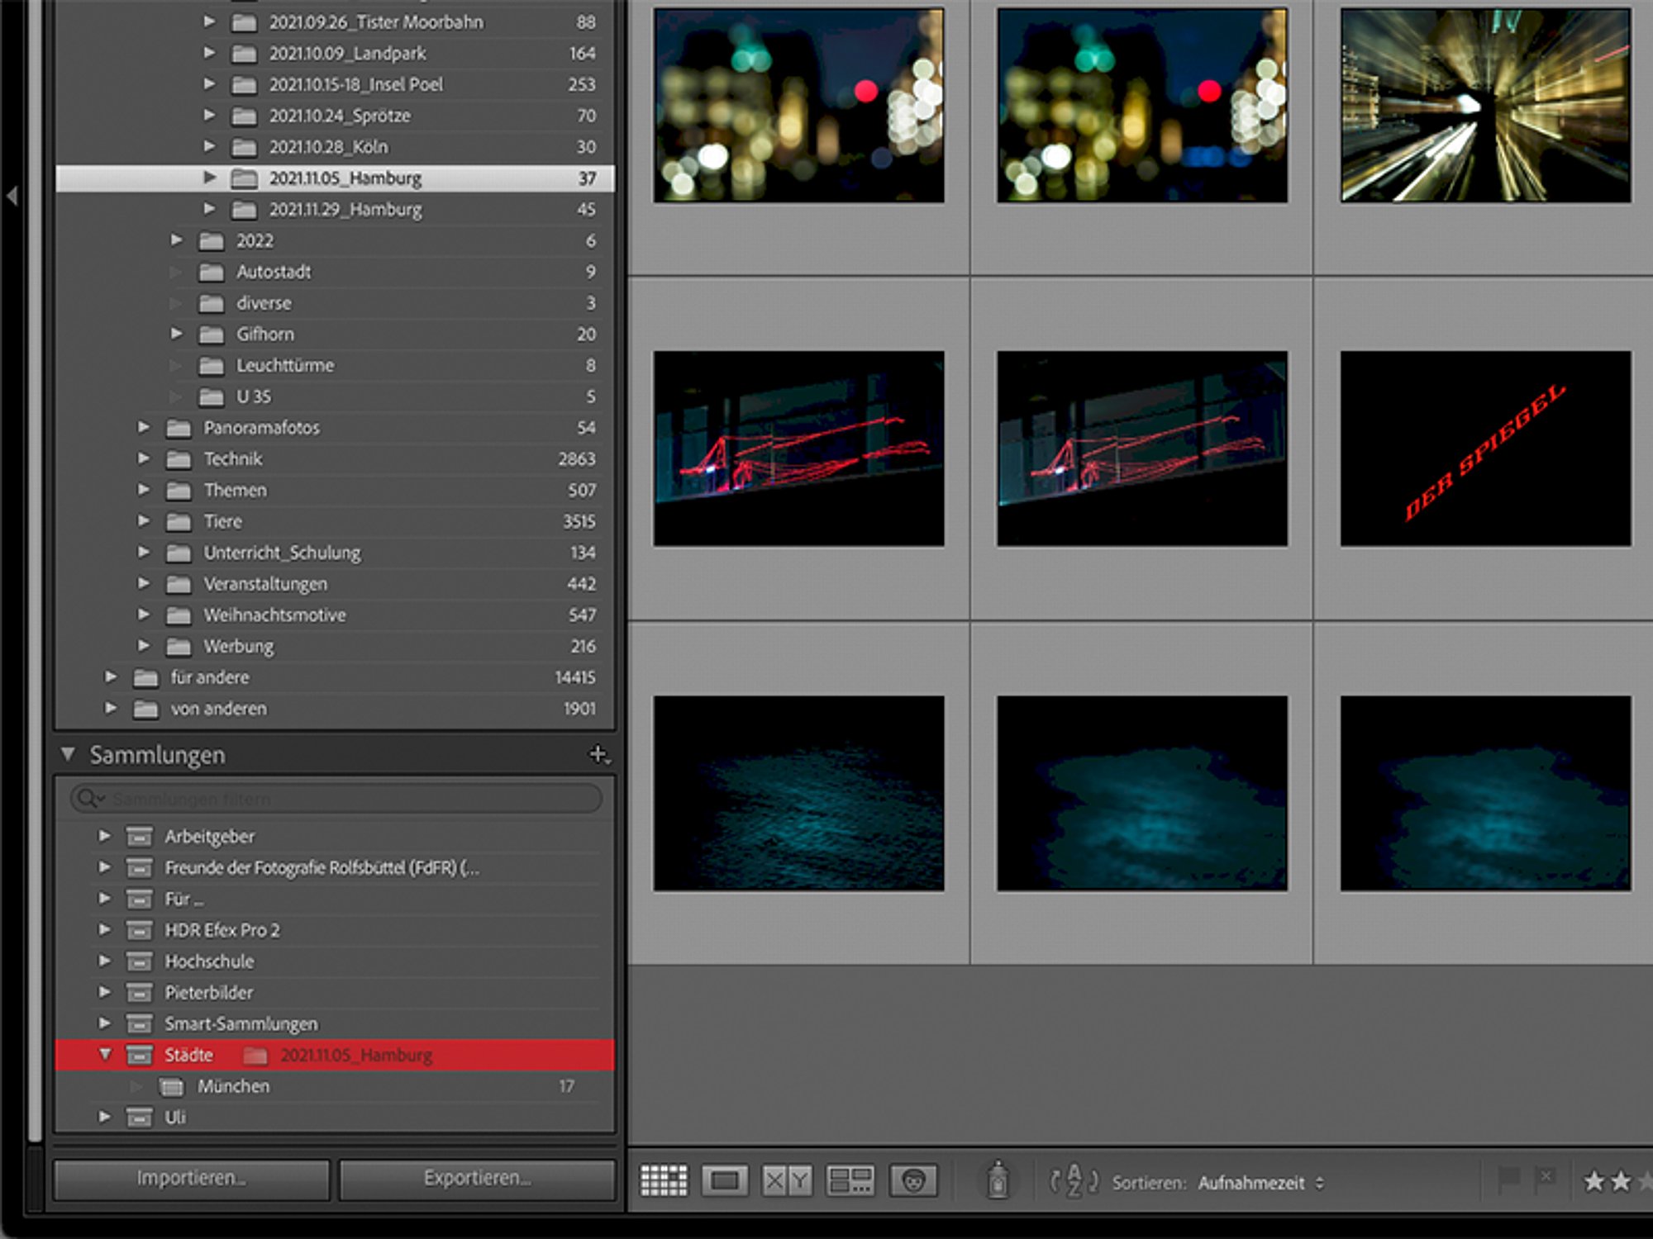Click the HDR Efex Pro 2 set icon
Image resolution: width=1653 pixels, height=1239 pixels.
139,930
